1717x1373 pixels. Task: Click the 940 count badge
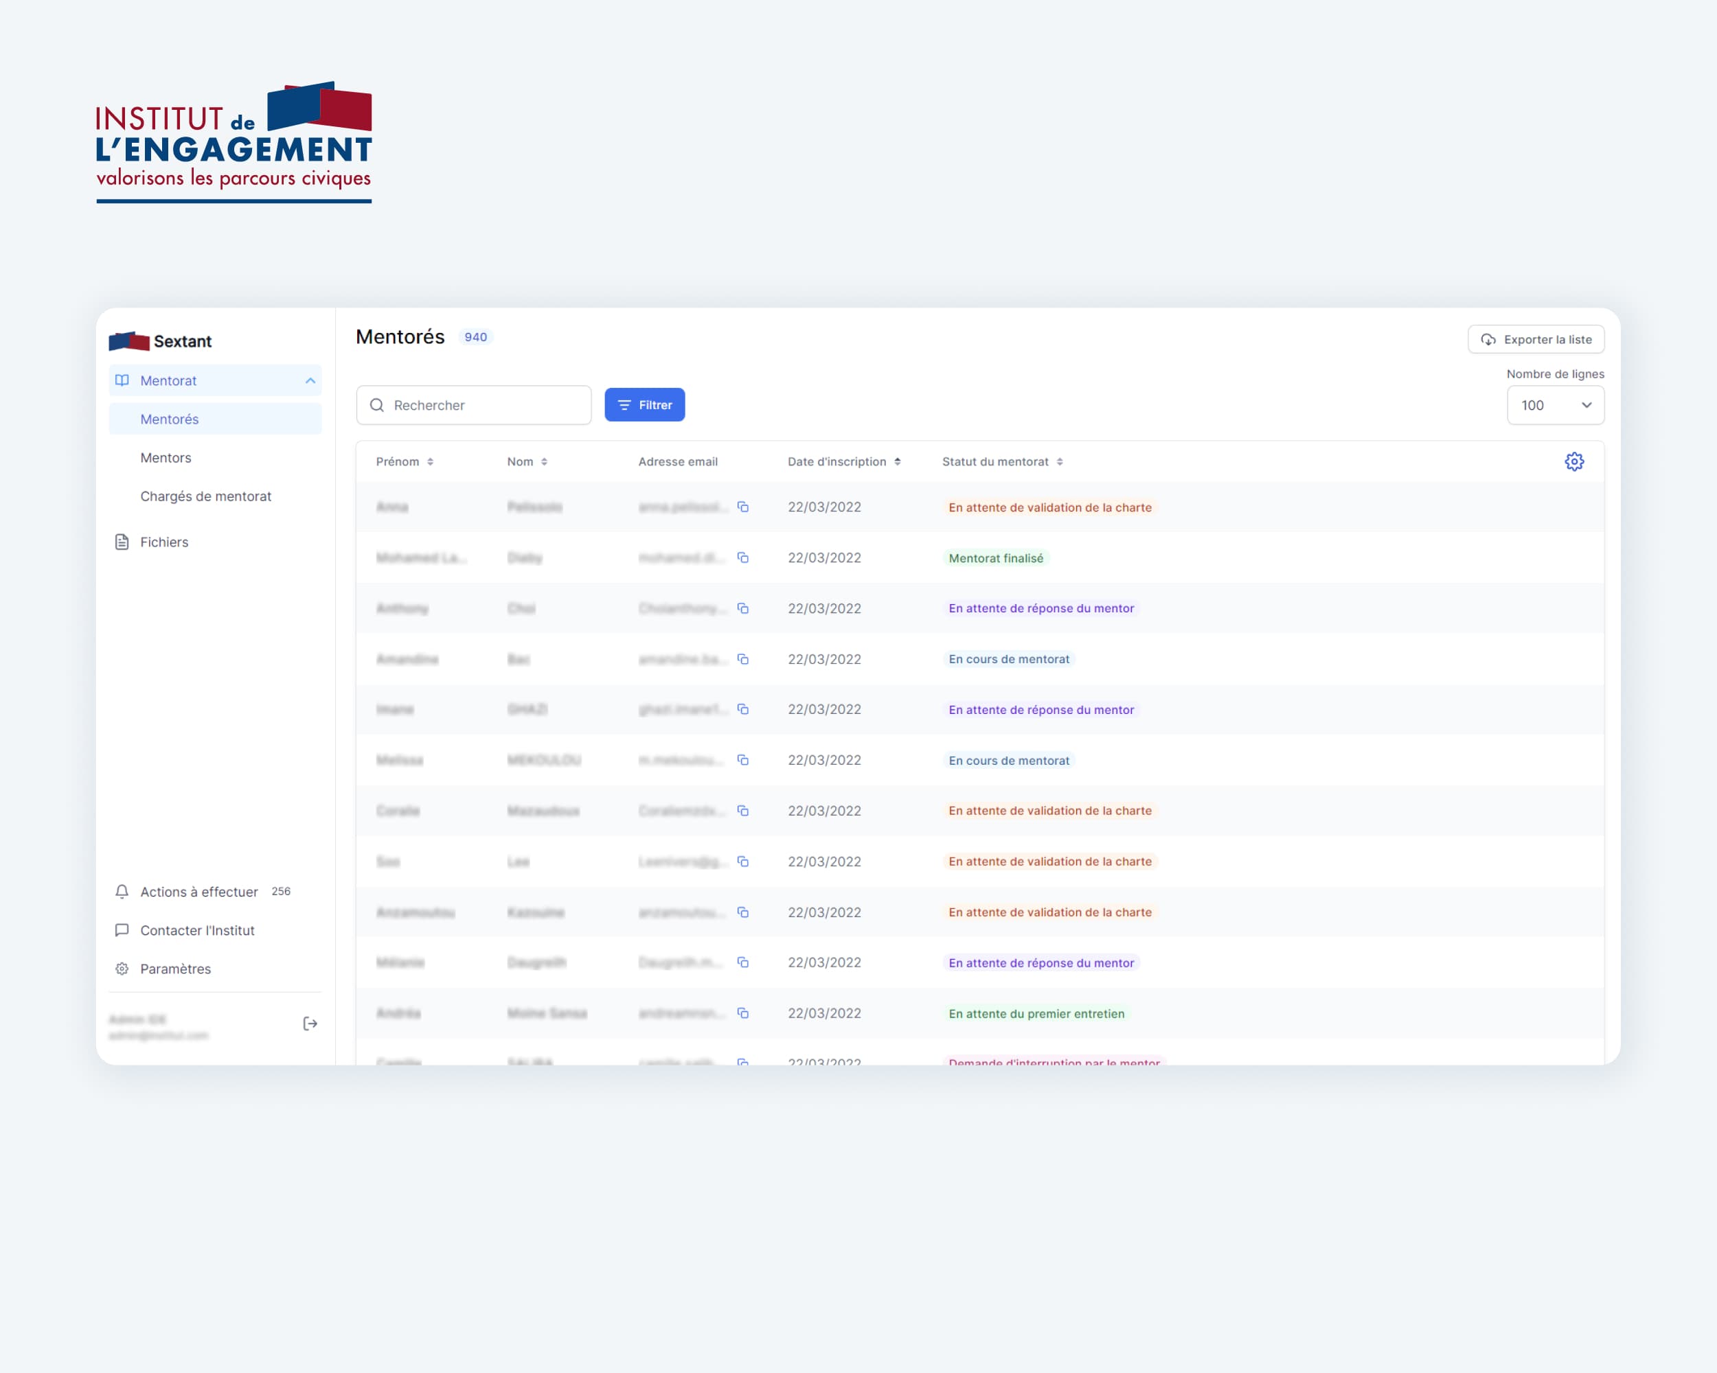click(x=475, y=336)
